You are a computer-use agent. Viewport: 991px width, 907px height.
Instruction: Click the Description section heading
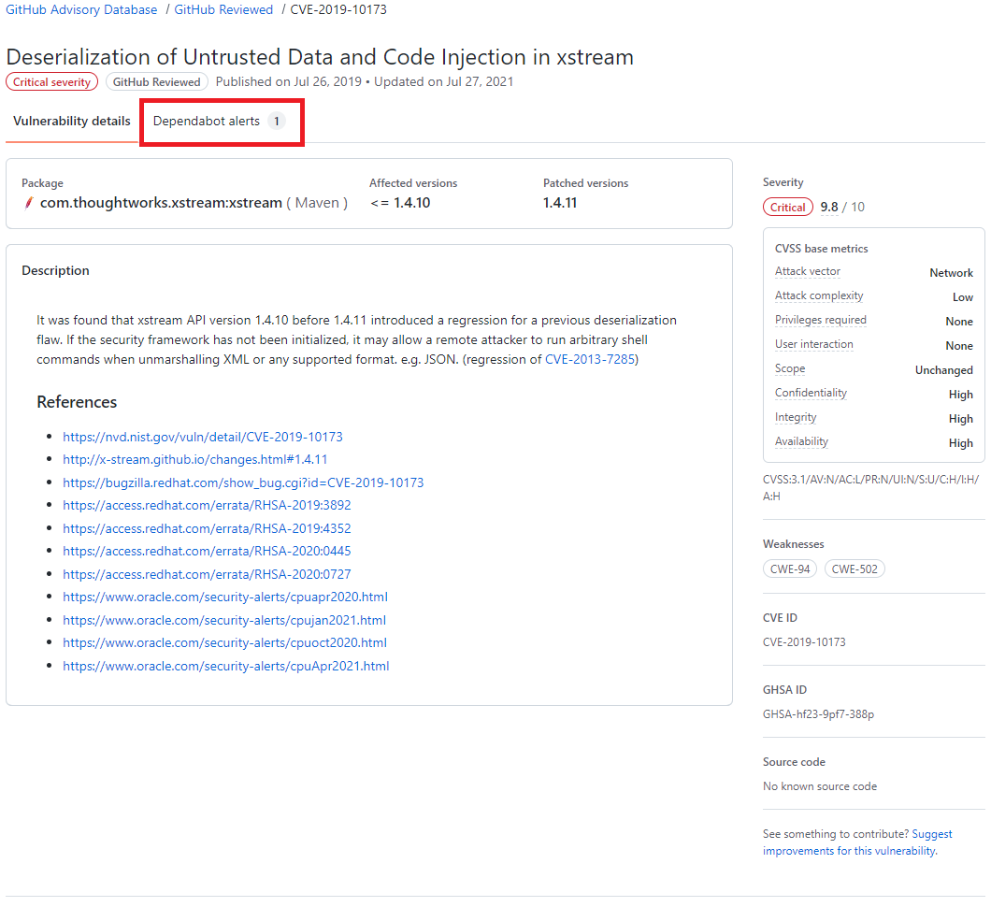coord(55,270)
